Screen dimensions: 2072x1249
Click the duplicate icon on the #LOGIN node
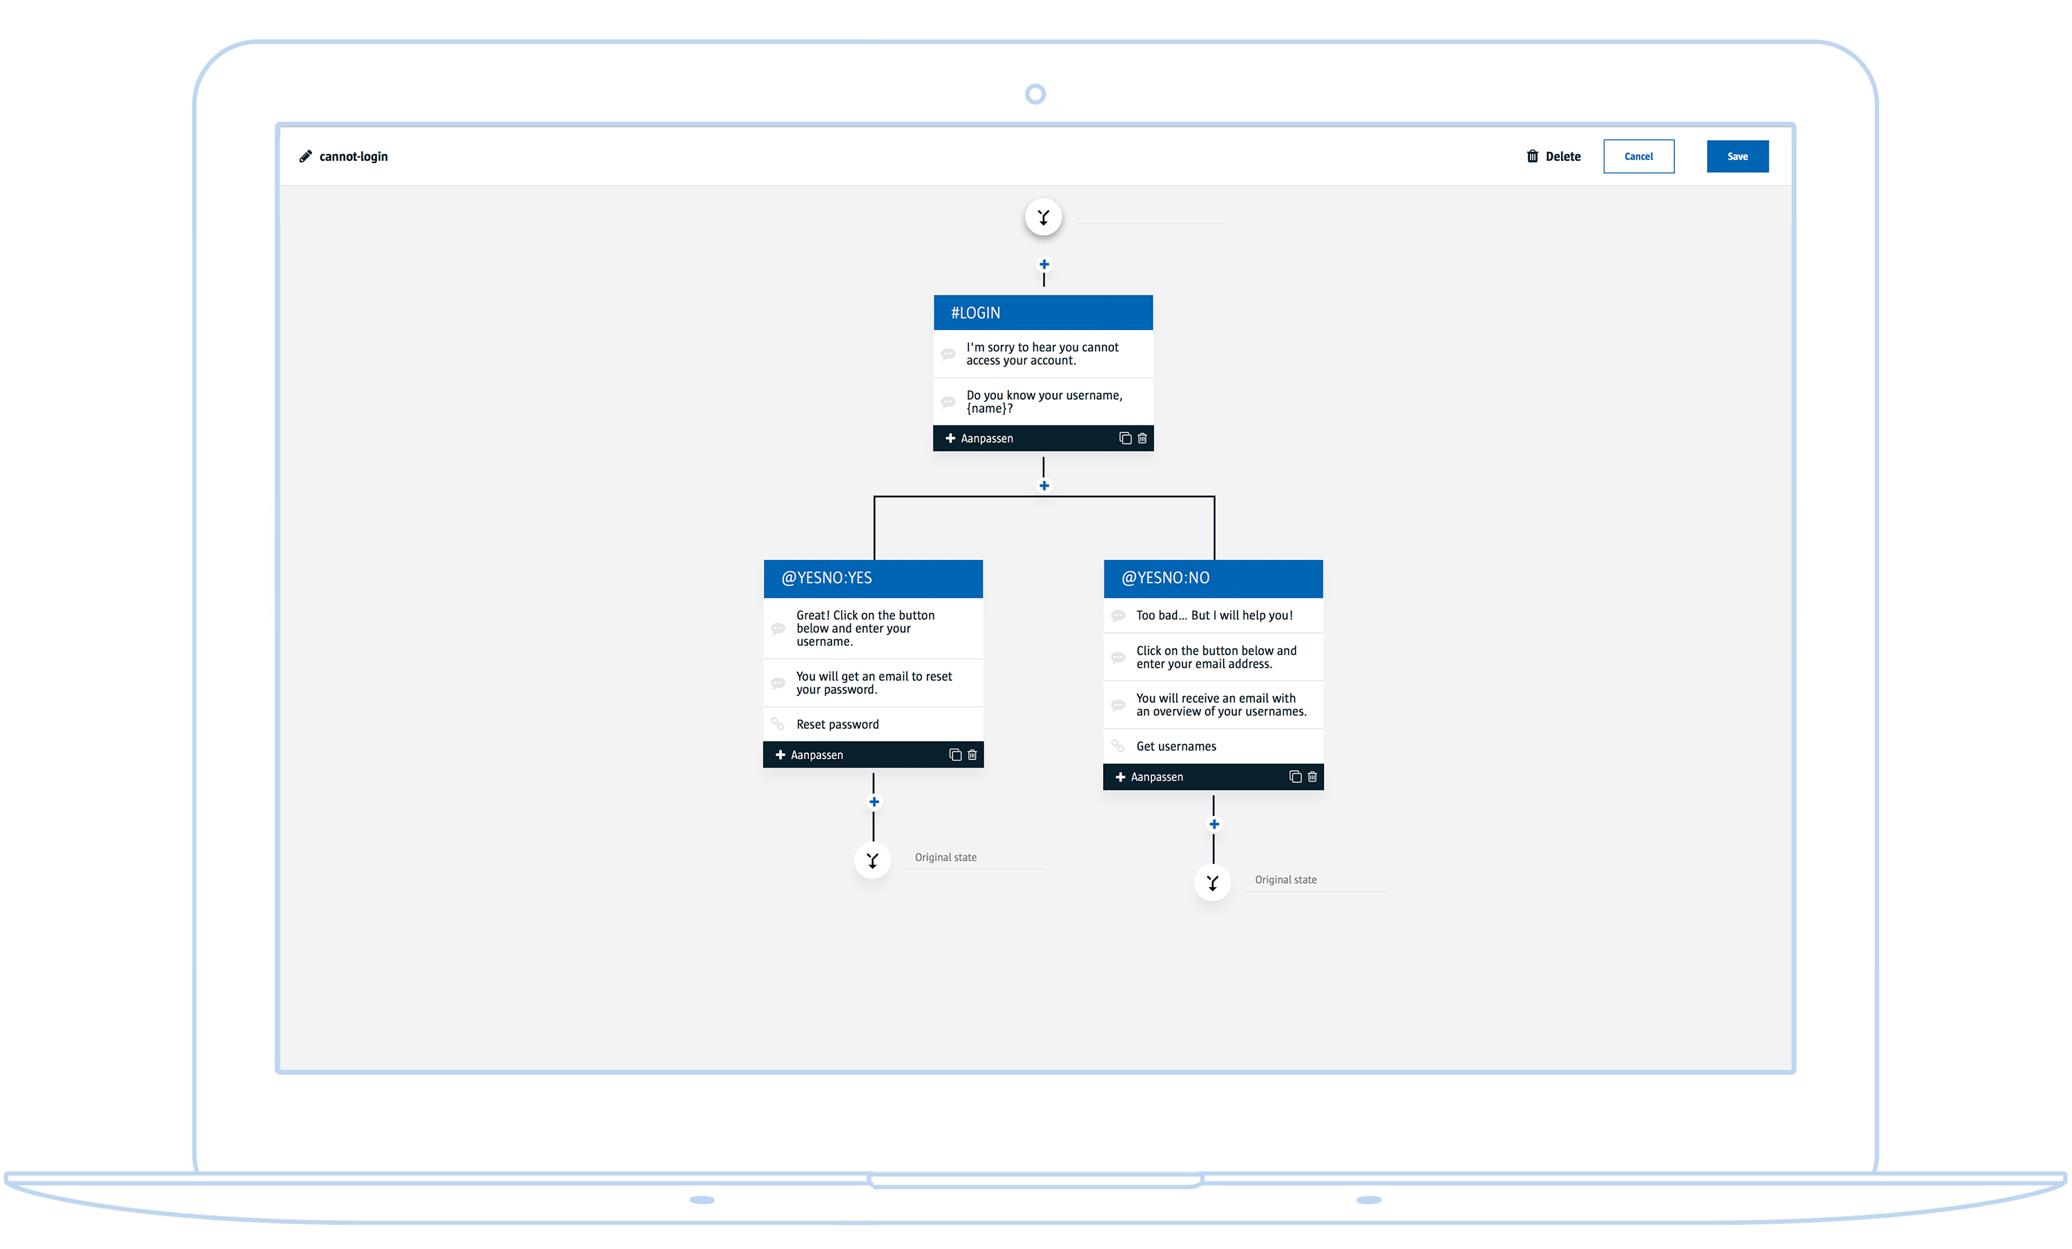tap(1124, 438)
